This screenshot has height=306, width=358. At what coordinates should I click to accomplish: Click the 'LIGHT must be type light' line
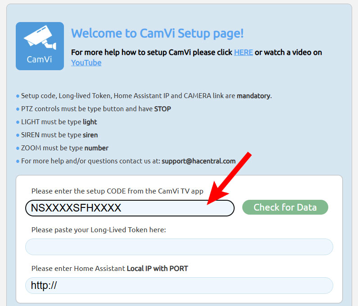[59, 122]
